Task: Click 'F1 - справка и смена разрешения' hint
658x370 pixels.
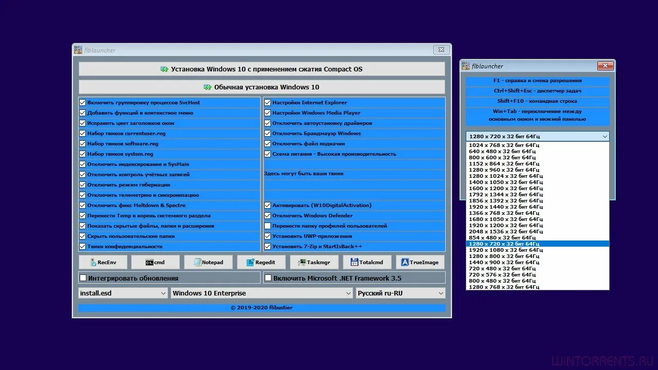Action: tap(537, 81)
